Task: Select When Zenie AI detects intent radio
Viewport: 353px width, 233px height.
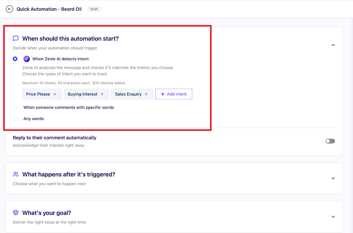Action: (x=15, y=59)
